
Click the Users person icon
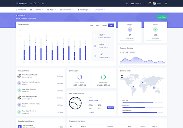pyautogui.click(x=155, y=29)
